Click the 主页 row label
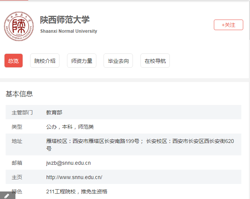This screenshot has height=199, width=250. [x=17, y=177]
